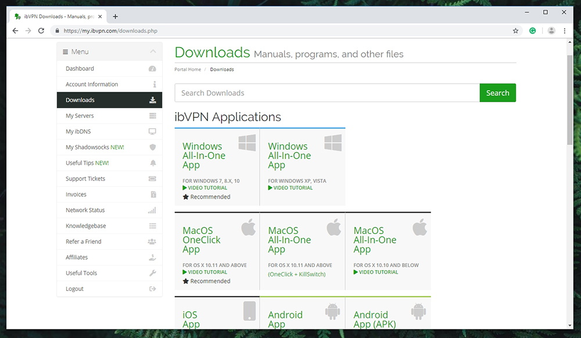
Task: Click the Refer a Friend people icon
Action: (x=152, y=242)
